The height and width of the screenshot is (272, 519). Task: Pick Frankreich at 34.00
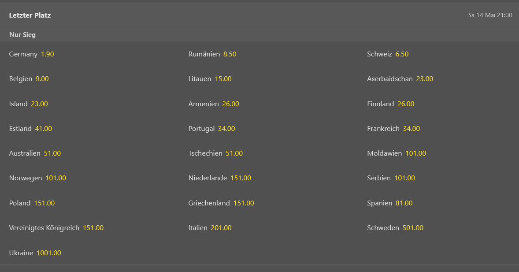[x=393, y=129]
